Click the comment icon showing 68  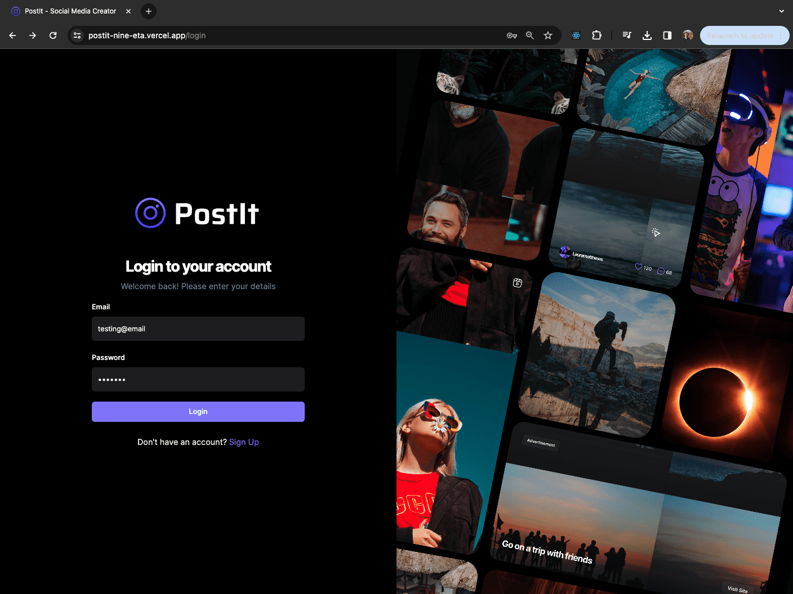click(x=661, y=271)
